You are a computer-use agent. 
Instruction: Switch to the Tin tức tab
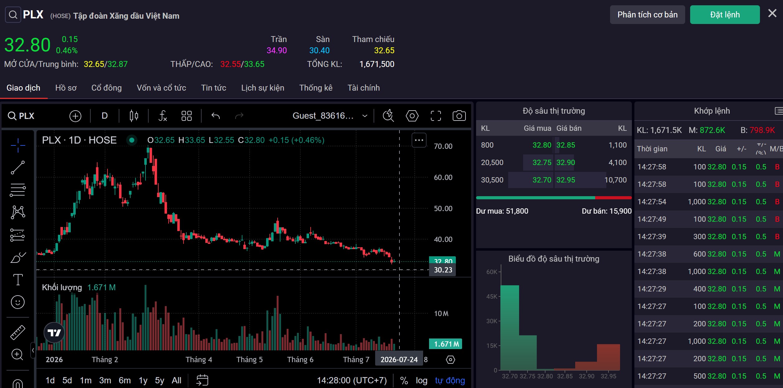click(213, 88)
